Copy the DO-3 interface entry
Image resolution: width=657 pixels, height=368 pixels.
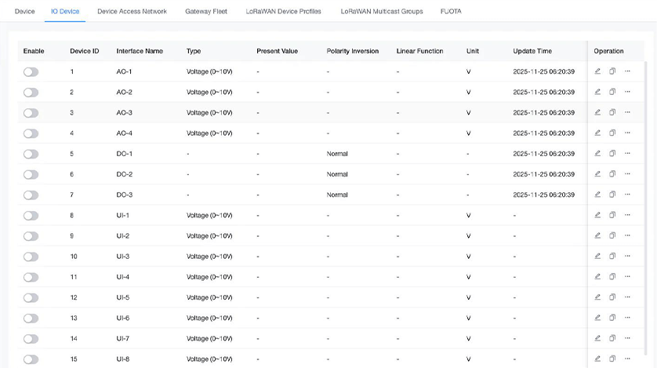point(612,195)
